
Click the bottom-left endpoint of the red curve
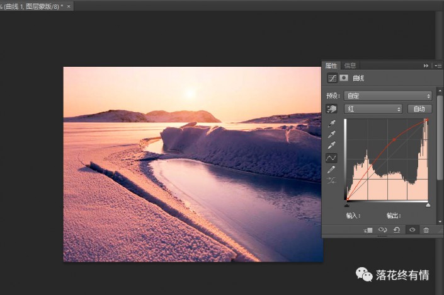pyautogui.click(x=348, y=199)
